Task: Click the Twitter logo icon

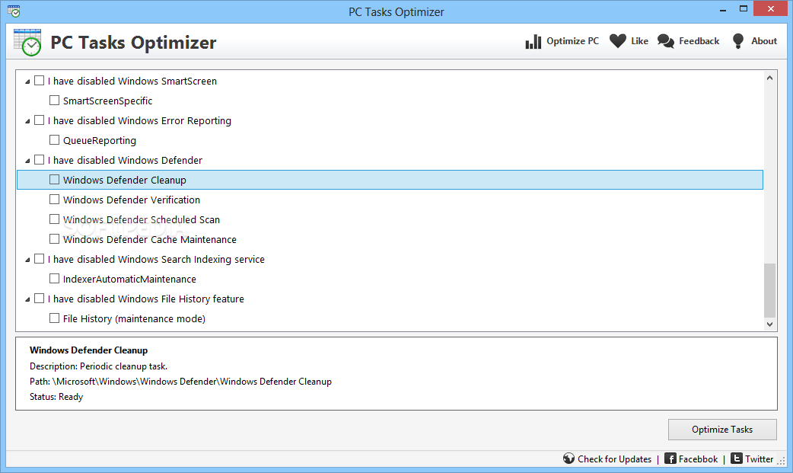Action: point(737,459)
